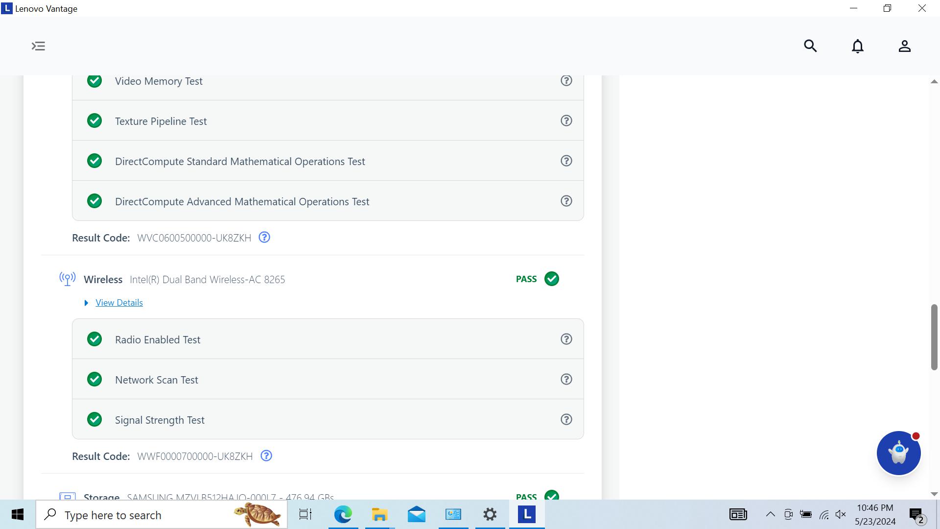This screenshot has height=529, width=940.
Task: Open the Wi-Fi network tray icon
Action: [x=824, y=514]
